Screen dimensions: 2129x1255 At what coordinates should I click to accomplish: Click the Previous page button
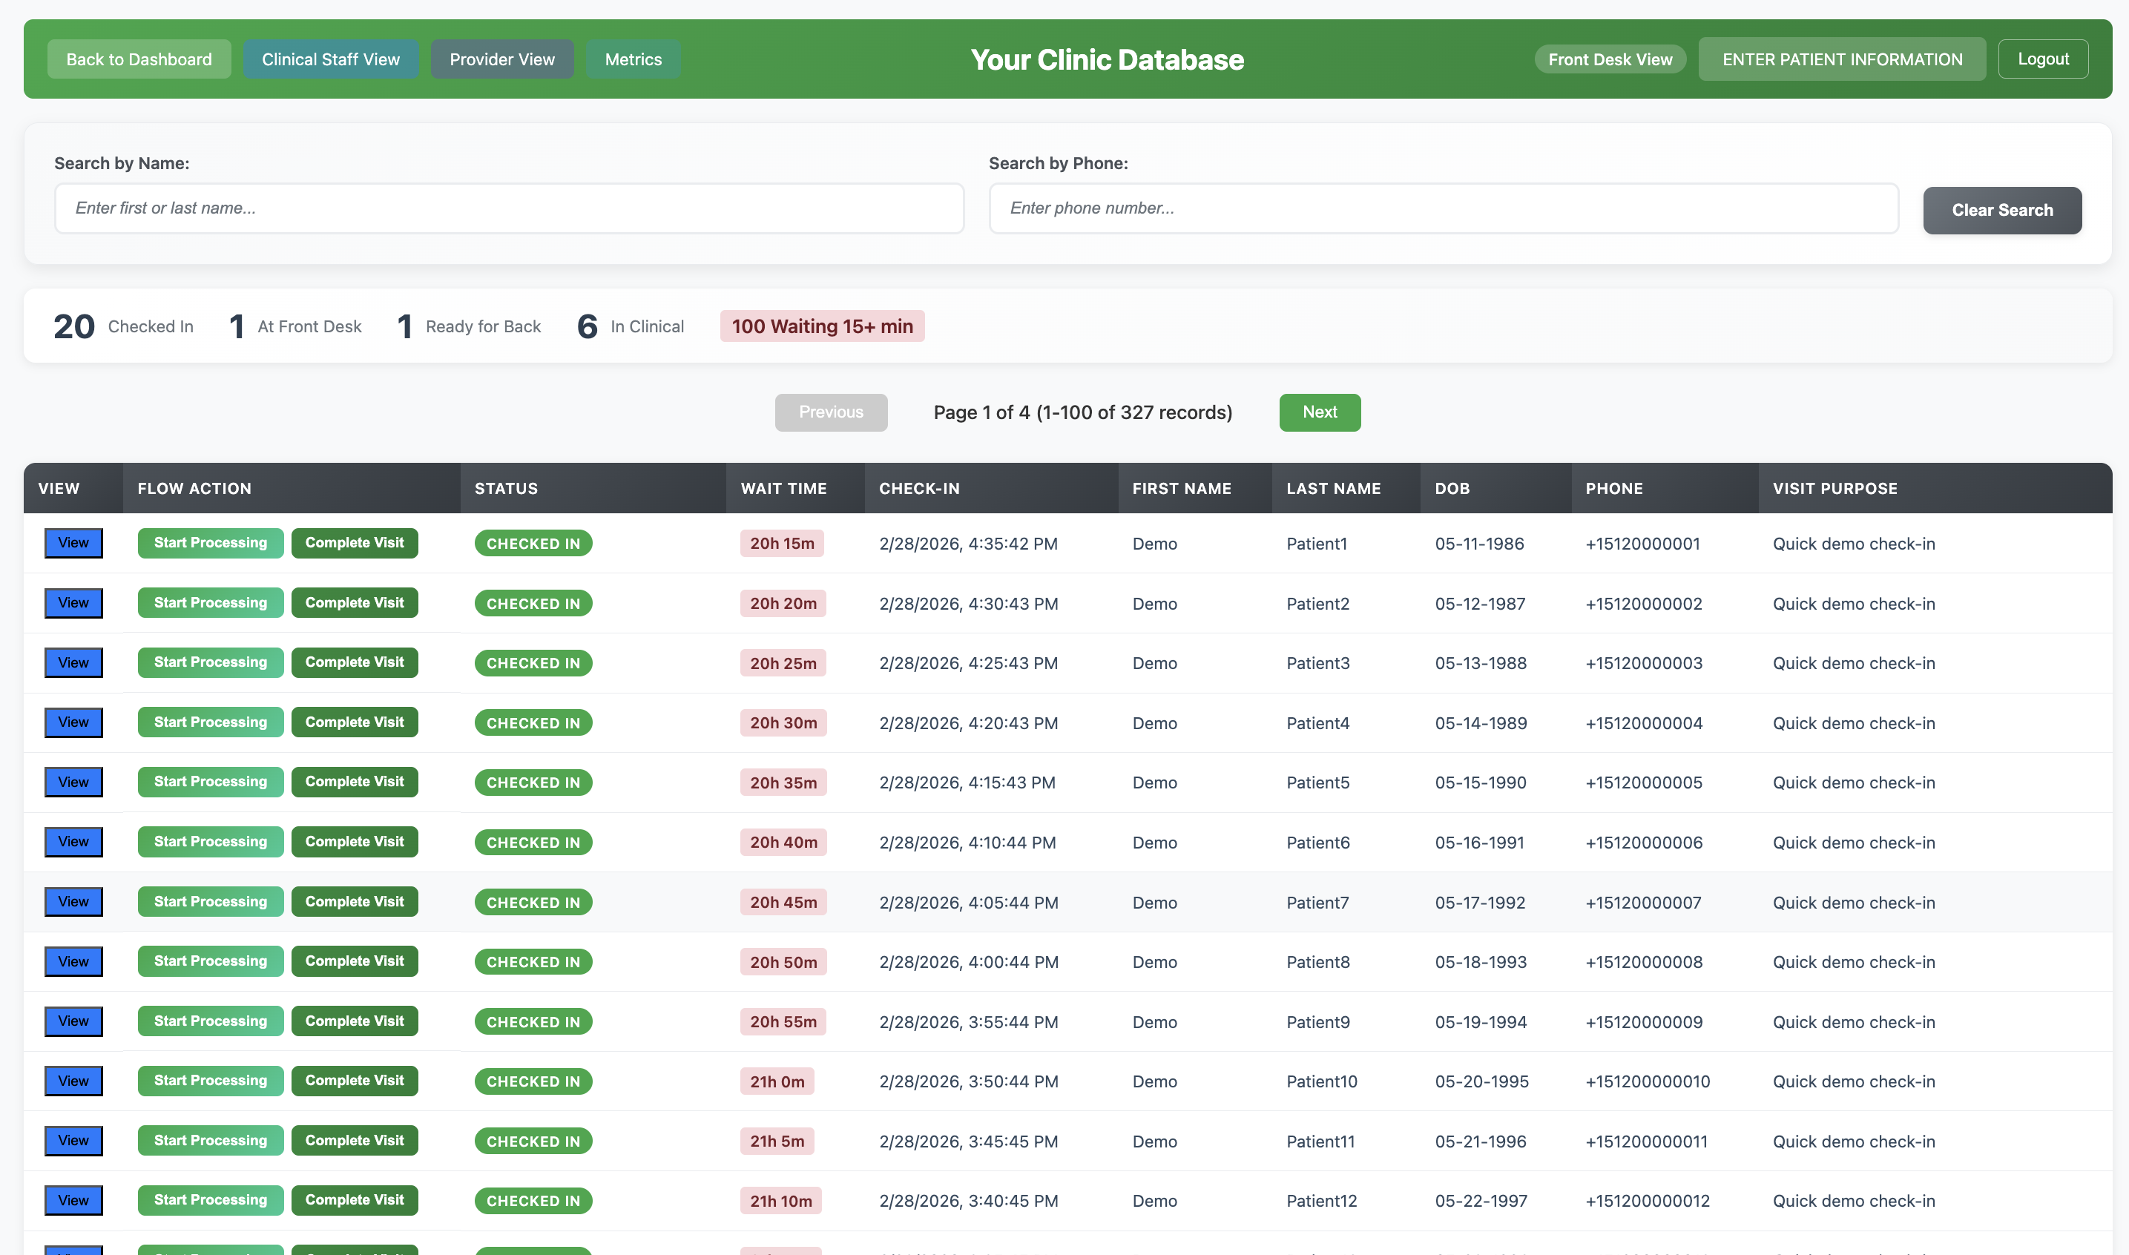(x=831, y=412)
